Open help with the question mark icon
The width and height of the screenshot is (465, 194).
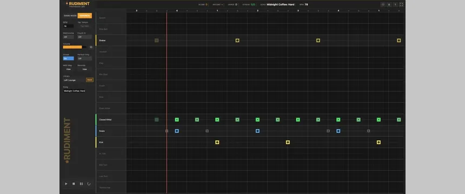pyautogui.click(x=395, y=4)
